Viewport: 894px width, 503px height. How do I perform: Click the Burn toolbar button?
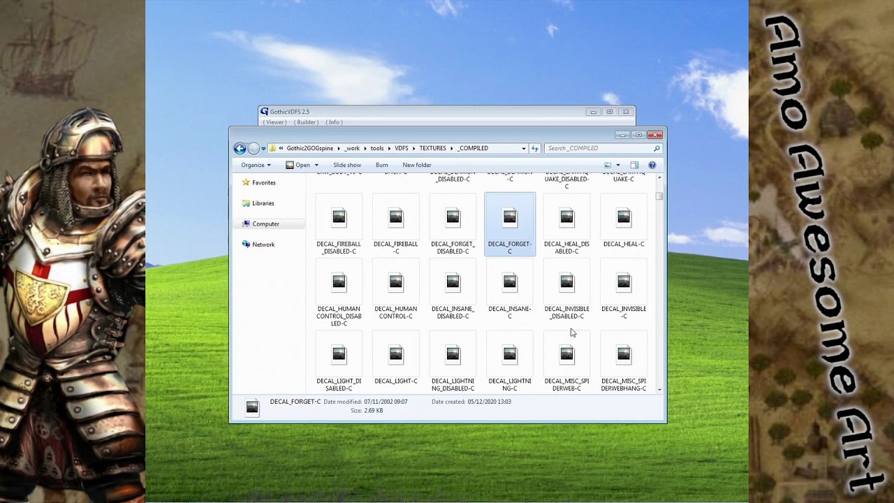pyautogui.click(x=381, y=165)
